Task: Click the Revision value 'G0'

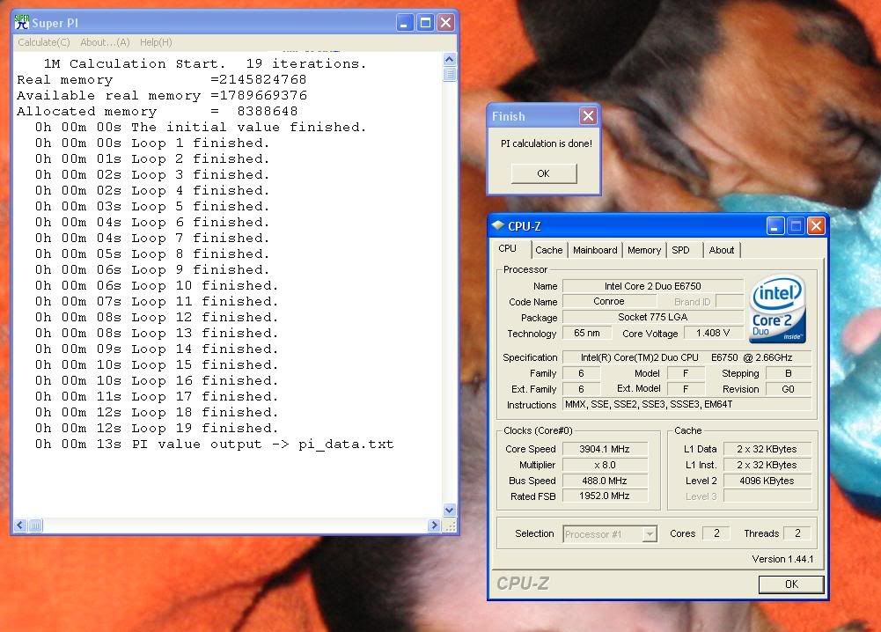Action: point(789,389)
